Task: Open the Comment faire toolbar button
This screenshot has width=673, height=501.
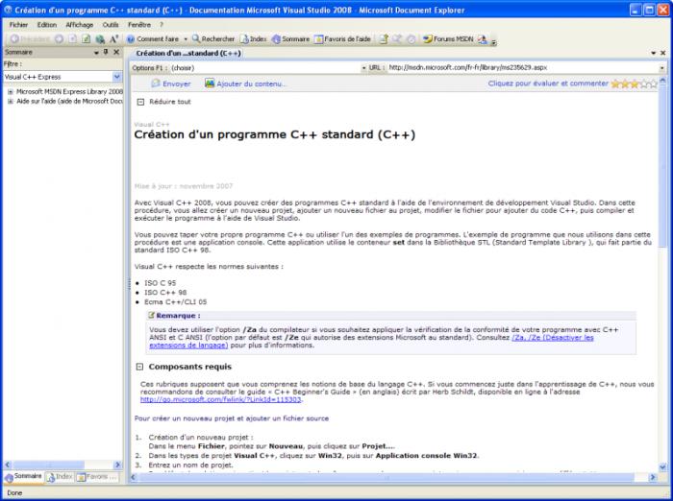Action: pos(153,39)
